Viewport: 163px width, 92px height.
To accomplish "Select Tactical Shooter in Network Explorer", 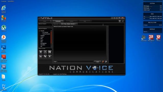I will (x=46, y=34).
